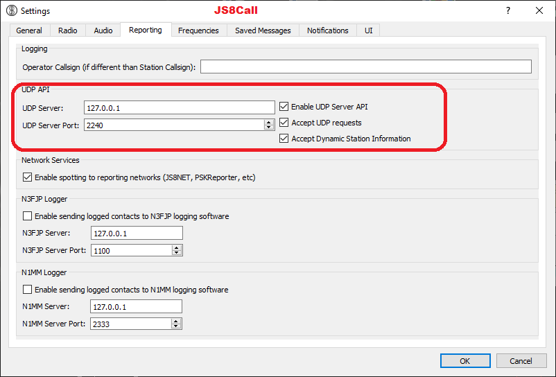The height and width of the screenshot is (377, 556).
Task: Open the Frequencies tab
Action: tap(198, 30)
